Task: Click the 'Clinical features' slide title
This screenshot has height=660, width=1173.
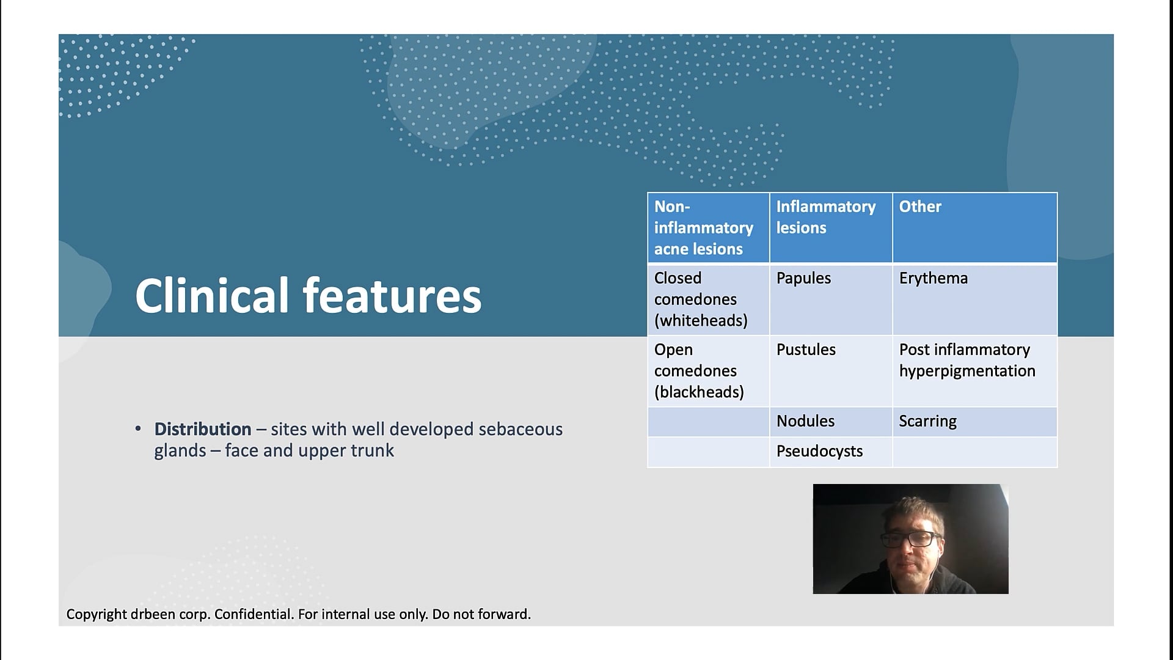Action: click(308, 296)
